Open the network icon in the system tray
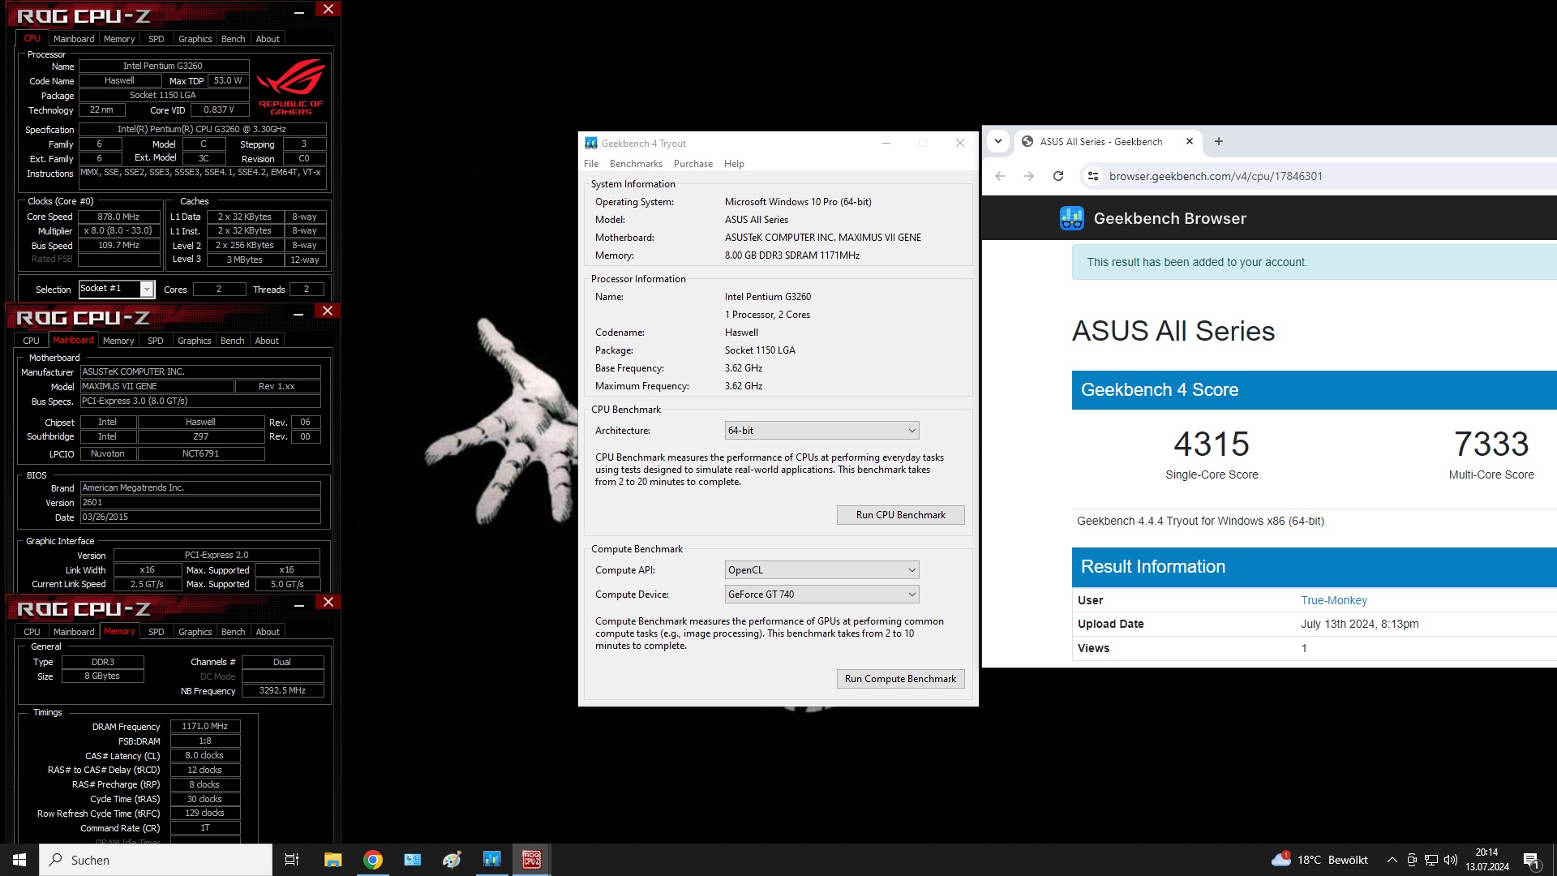The width and height of the screenshot is (1557, 876). click(x=1431, y=860)
